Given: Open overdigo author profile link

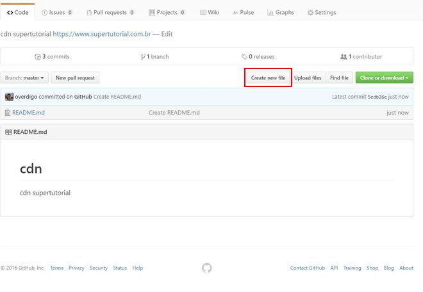Looking at the screenshot, I should [x=26, y=97].
